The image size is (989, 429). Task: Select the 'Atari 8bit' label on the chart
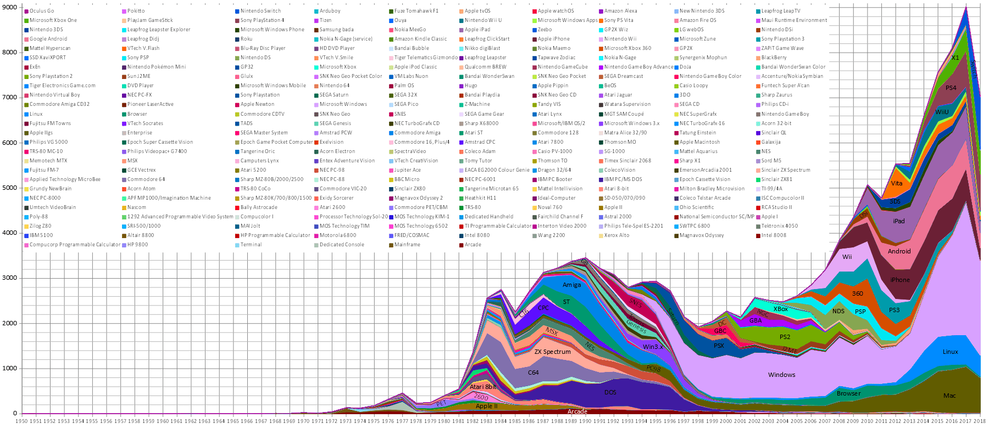tap(483, 387)
